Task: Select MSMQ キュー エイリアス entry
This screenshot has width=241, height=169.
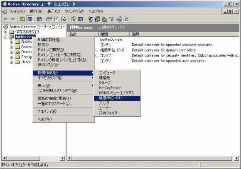Action: 117,93
